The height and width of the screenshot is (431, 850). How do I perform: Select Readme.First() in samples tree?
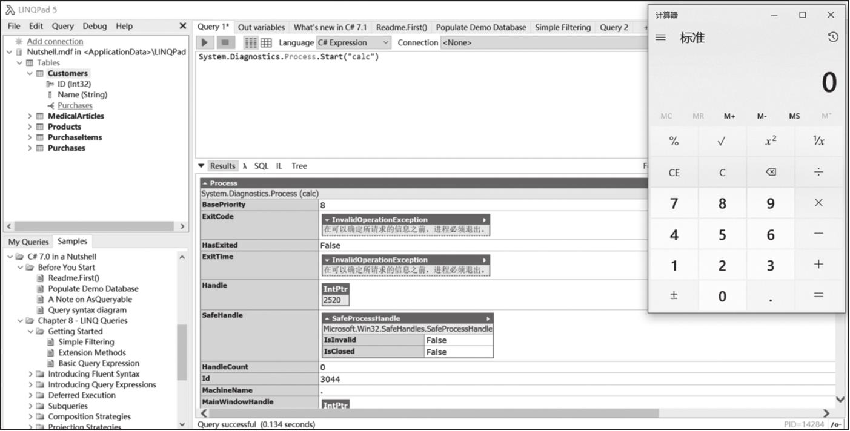click(x=73, y=278)
